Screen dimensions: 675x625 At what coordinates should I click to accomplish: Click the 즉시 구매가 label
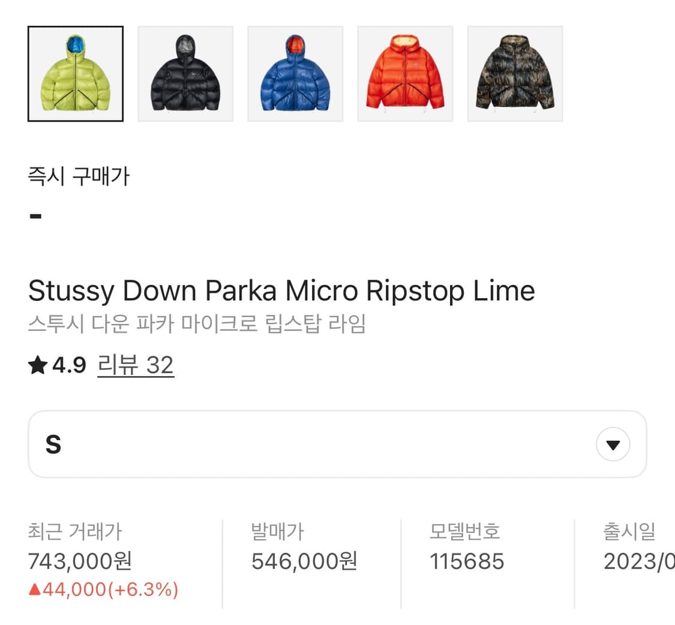(x=79, y=176)
